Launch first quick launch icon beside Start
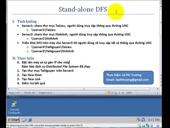 (24, 120)
